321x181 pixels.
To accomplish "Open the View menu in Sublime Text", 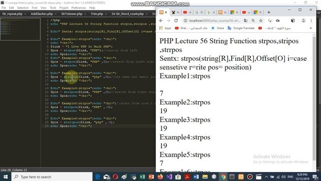I will pyautogui.click(x=44, y=8).
